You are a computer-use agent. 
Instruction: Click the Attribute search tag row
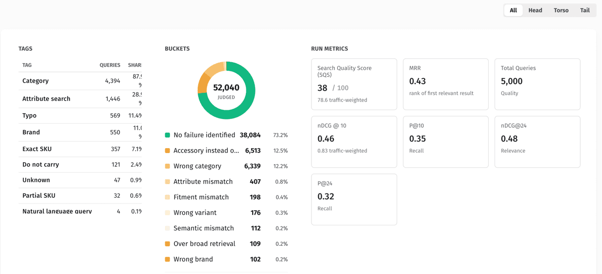[x=80, y=99]
